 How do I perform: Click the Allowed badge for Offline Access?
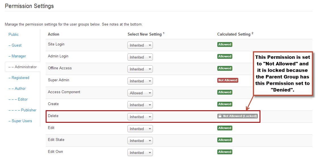(x=225, y=68)
